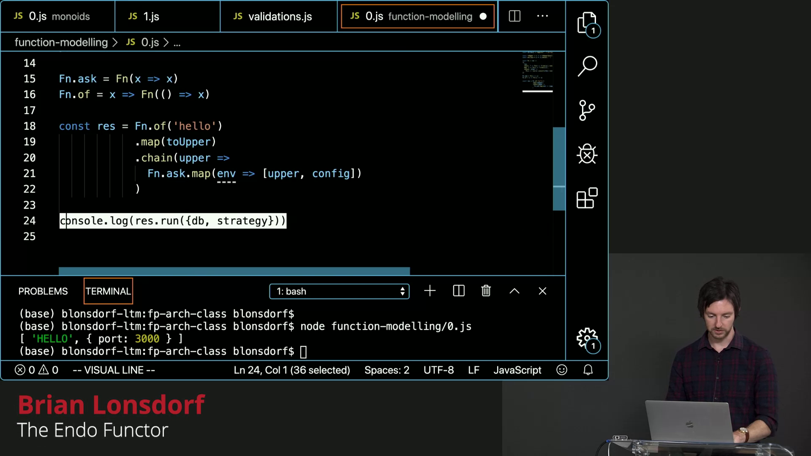Image resolution: width=811 pixels, height=456 pixels.
Task: Click '-- VISUAL LINE --' mode indicator
Action: coord(114,370)
